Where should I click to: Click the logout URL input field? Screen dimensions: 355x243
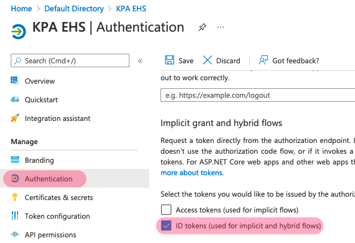[x=258, y=95]
